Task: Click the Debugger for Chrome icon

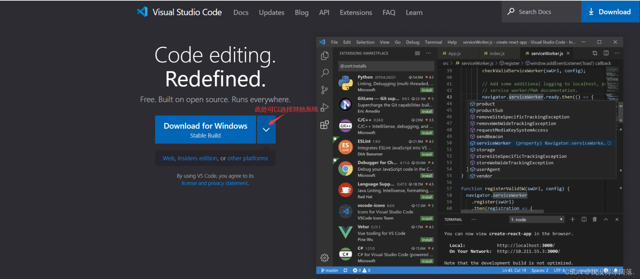Action: point(346,169)
